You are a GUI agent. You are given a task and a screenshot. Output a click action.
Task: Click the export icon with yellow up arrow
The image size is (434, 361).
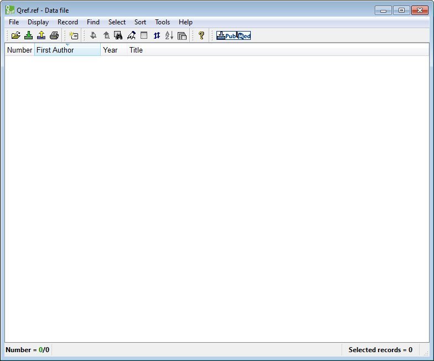(x=41, y=35)
